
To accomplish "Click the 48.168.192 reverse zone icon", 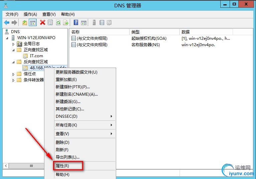I will pos(25,68).
